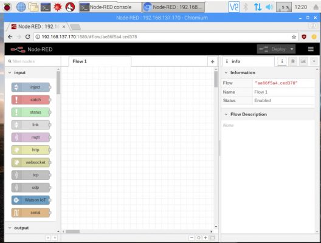Click the filter nodes search field
This screenshot has width=321, height=243.
click(32, 61)
